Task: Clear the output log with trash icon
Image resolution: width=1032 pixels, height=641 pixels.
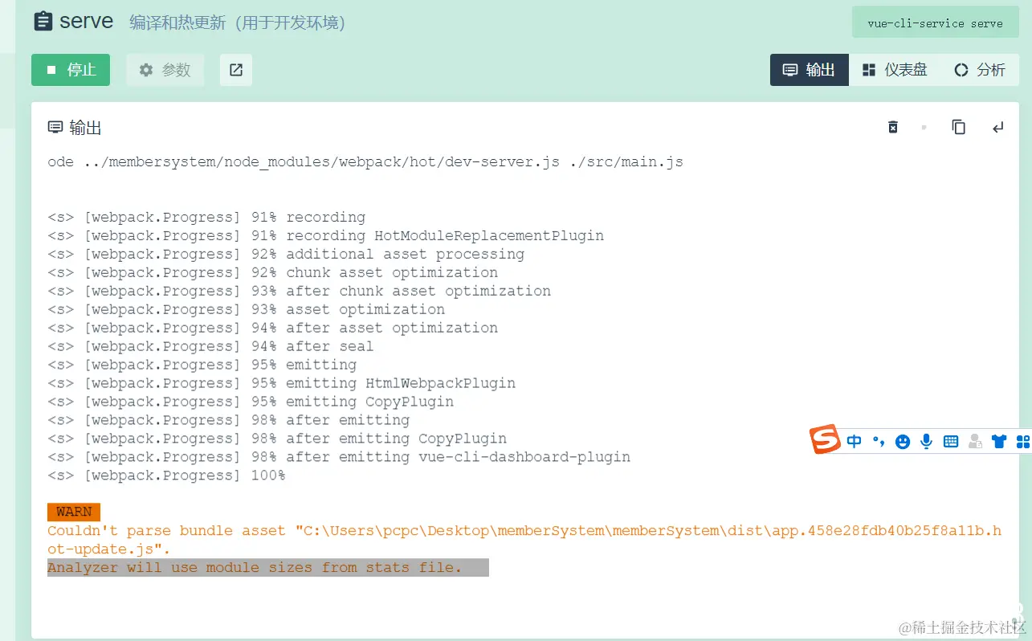Action: (x=893, y=127)
